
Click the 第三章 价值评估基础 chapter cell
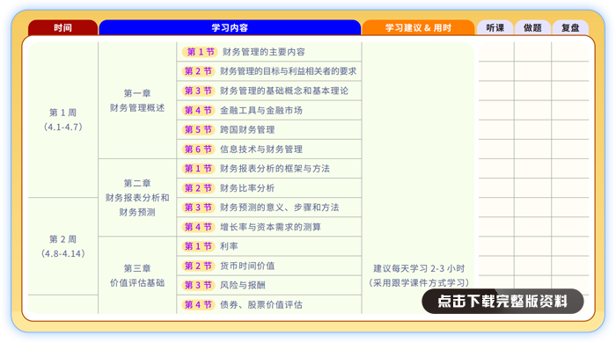tap(137, 275)
